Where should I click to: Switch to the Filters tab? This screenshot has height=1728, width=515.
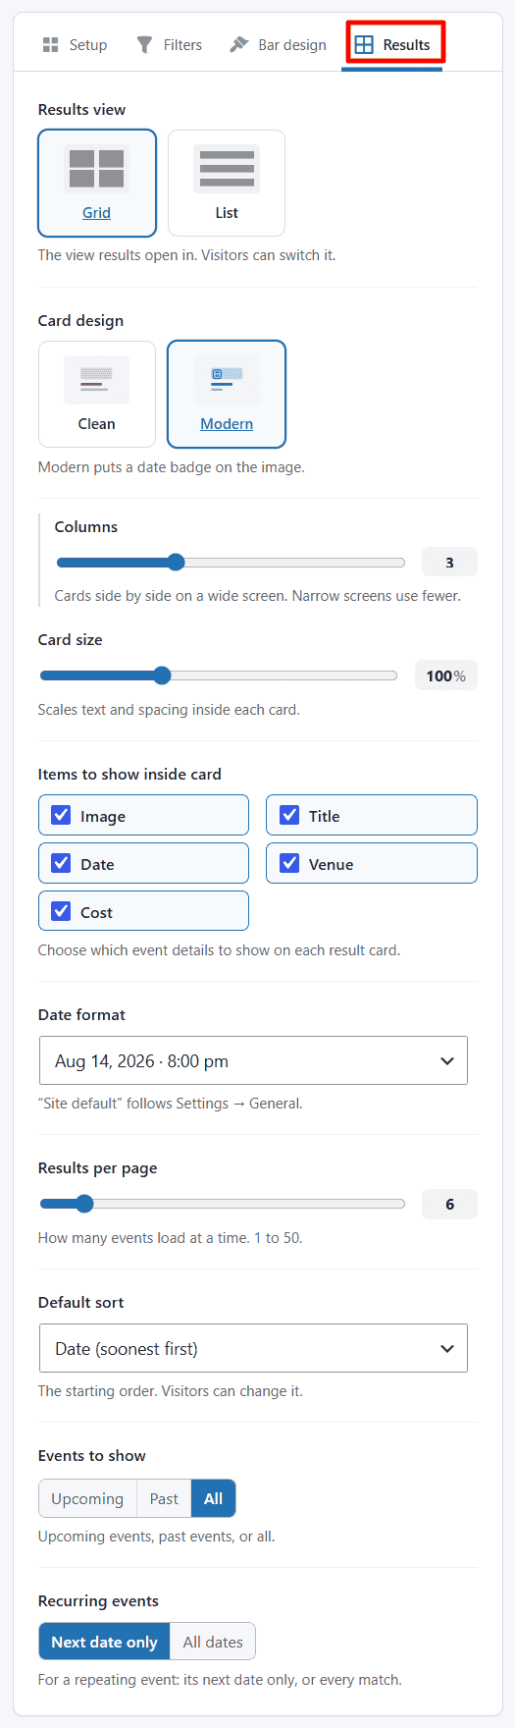click(x=170, y=44)
